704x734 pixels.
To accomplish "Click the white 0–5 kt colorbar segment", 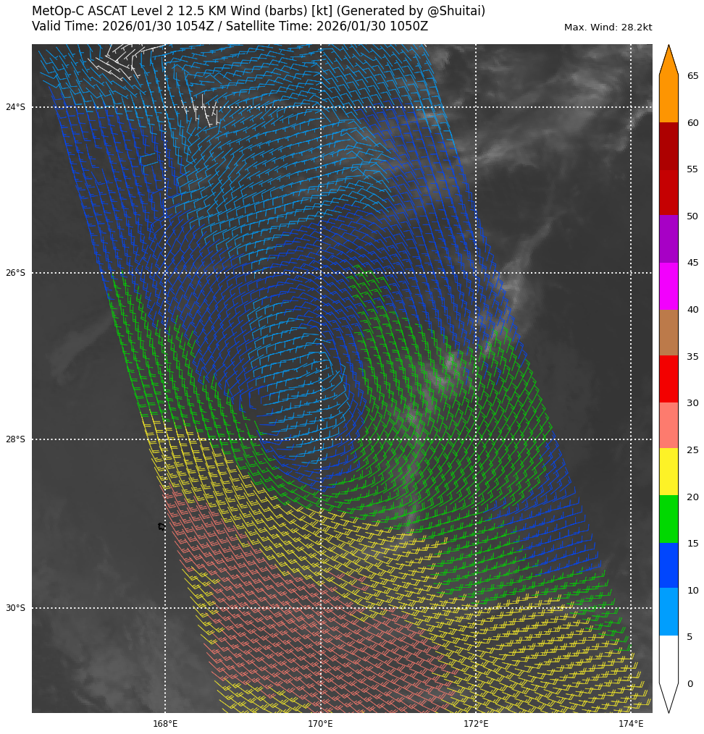I will click(669, 659).
